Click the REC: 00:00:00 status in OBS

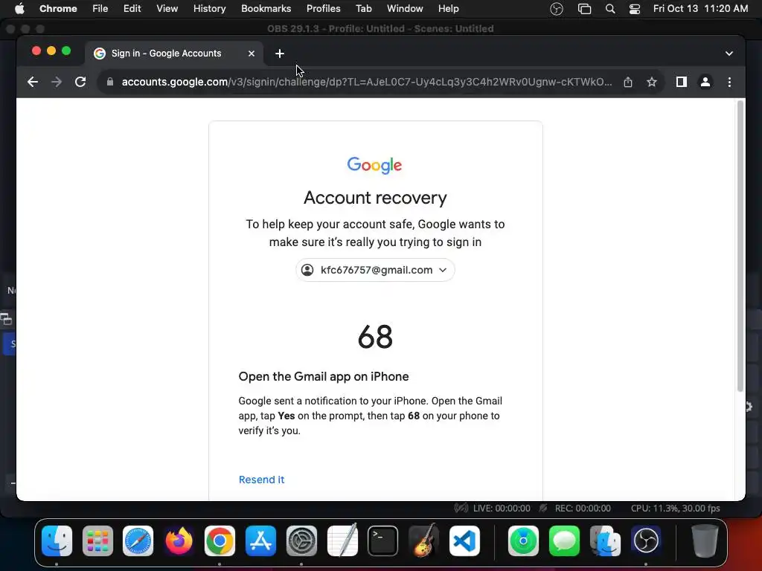tap(583, 509)
